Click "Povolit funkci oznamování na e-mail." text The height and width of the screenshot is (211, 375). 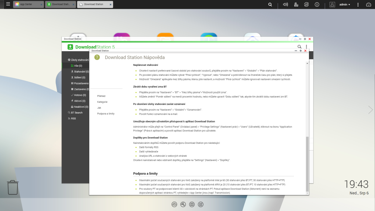158,114
